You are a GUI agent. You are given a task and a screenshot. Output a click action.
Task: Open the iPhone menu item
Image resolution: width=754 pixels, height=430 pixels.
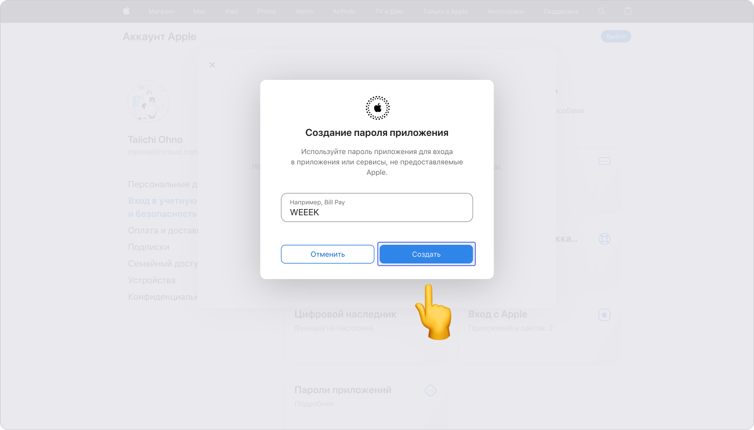point(266,11)
